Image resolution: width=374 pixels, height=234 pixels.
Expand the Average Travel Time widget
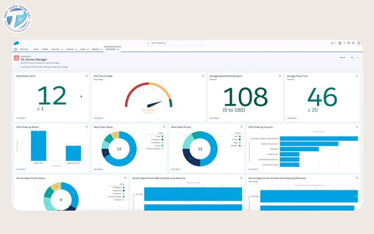pyautogui.click(x=357, y=76)
